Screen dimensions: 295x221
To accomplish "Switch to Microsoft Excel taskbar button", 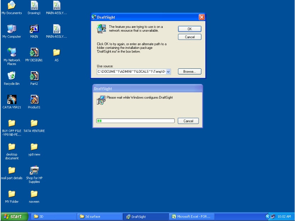I will 192,216.
